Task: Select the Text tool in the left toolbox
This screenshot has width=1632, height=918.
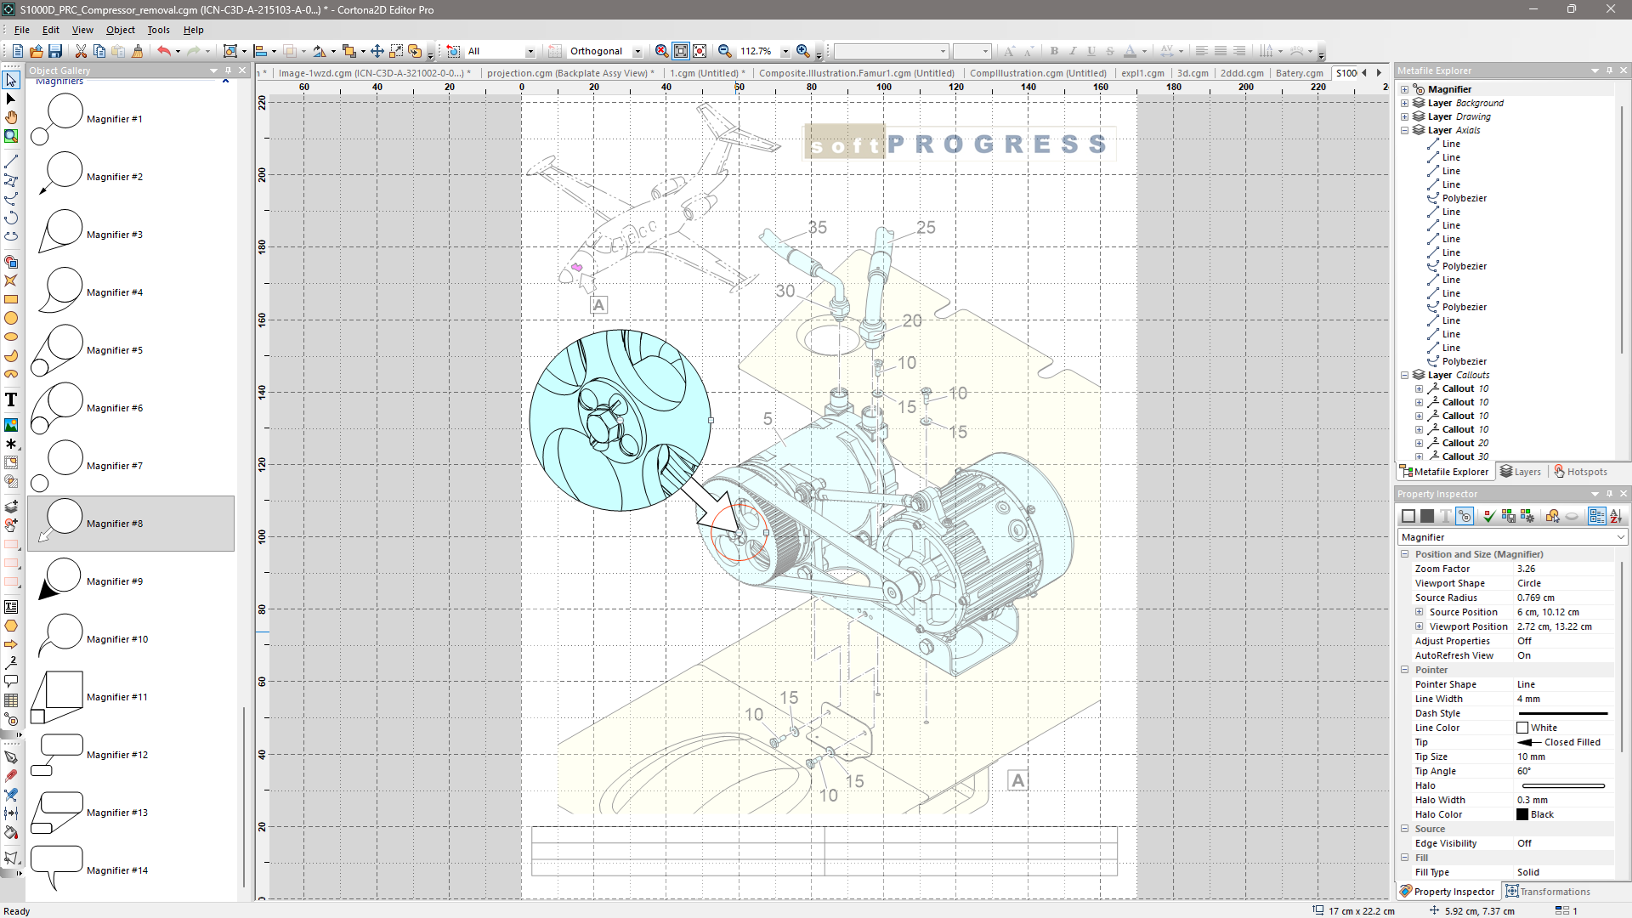Action: click(x=11, y=399)
